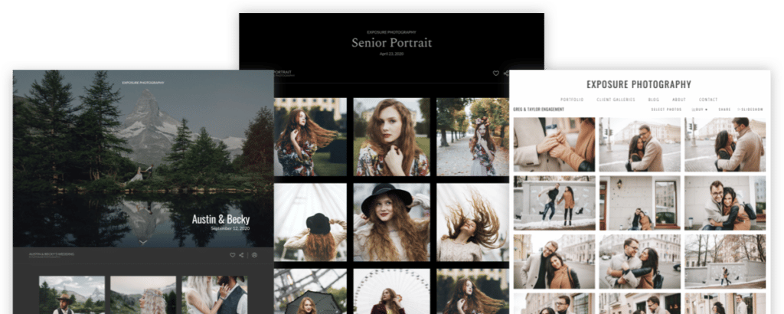This screenshot has height=314, width=784.
Task: Open the man in hat wedding thumbnail
Action: [72, 295]
